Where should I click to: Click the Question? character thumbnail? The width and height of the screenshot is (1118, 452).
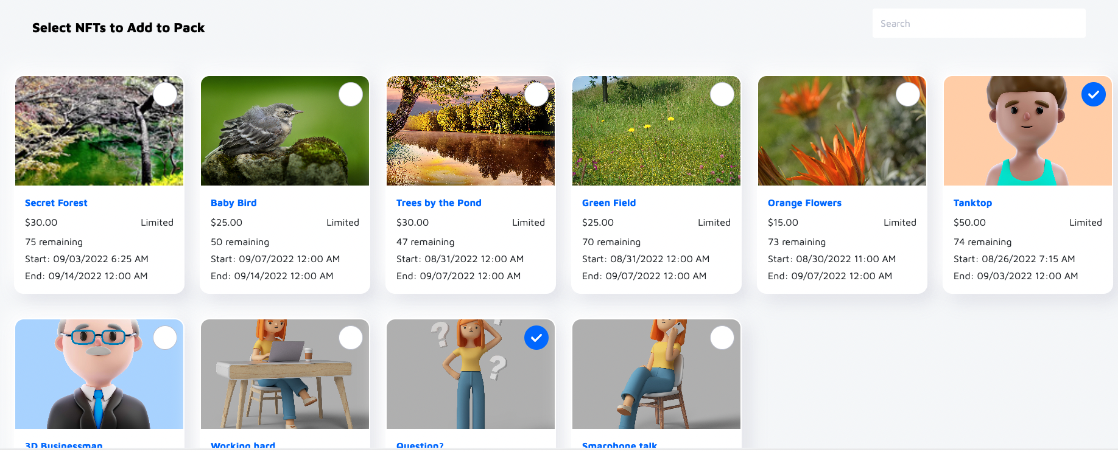(x=471, y=374)
